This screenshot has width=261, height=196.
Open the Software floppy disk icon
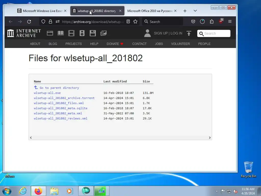point(93,33)
